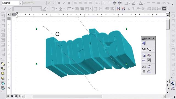Click Previous Page double-arrow button
The image size is (176, 99).
click(168, 85)
